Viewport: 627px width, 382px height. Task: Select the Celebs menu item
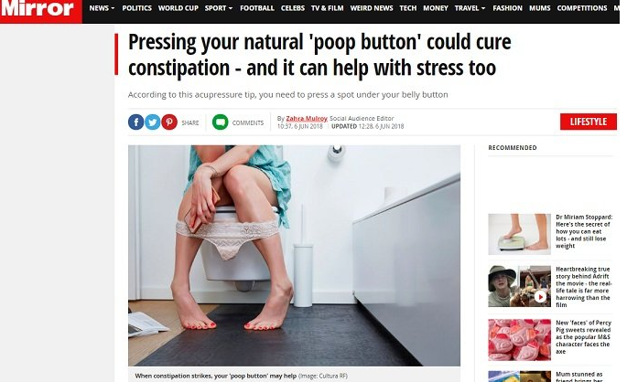(293, 8)
